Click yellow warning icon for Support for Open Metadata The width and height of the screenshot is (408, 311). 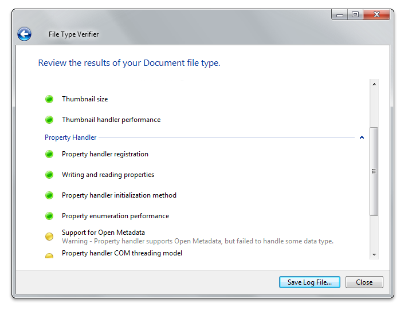tap(49, 237)
